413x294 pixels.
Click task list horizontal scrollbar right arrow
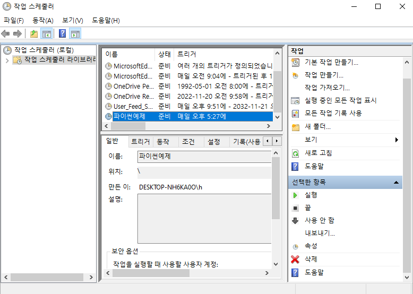pos(269,126)
